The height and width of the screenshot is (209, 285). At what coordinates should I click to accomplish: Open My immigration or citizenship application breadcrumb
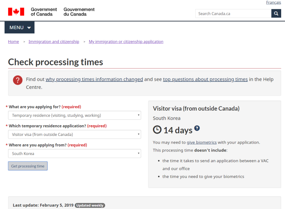click(126, 42)
